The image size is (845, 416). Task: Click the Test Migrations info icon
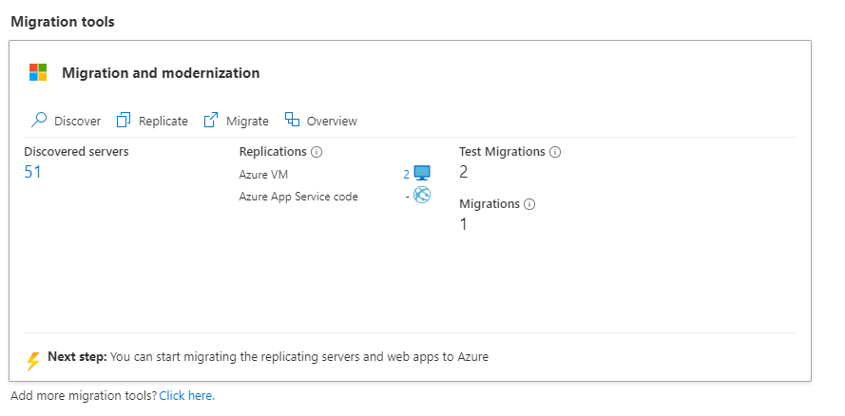click(556, 152)
